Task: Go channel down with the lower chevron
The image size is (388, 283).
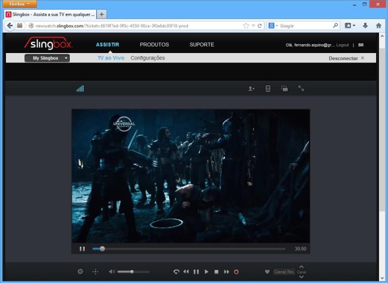Action: (301, 276)
